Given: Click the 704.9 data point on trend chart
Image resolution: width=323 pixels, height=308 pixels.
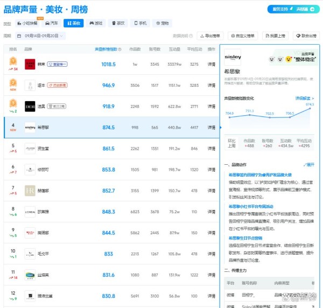Looking at the screenshot, I should (230, 117).
